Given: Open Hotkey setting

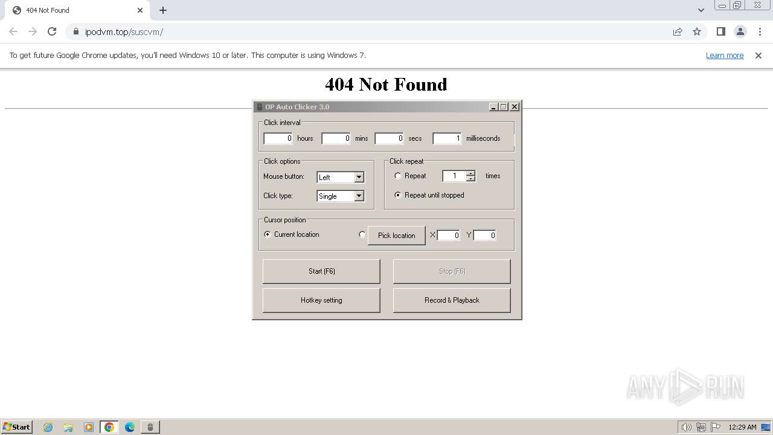Looking at the screenshot, I should (x=321, y=300).
